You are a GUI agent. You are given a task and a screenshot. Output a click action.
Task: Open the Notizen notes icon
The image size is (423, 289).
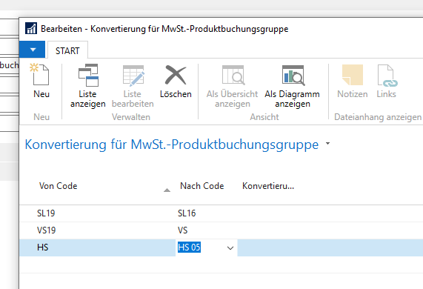(353, 75)
